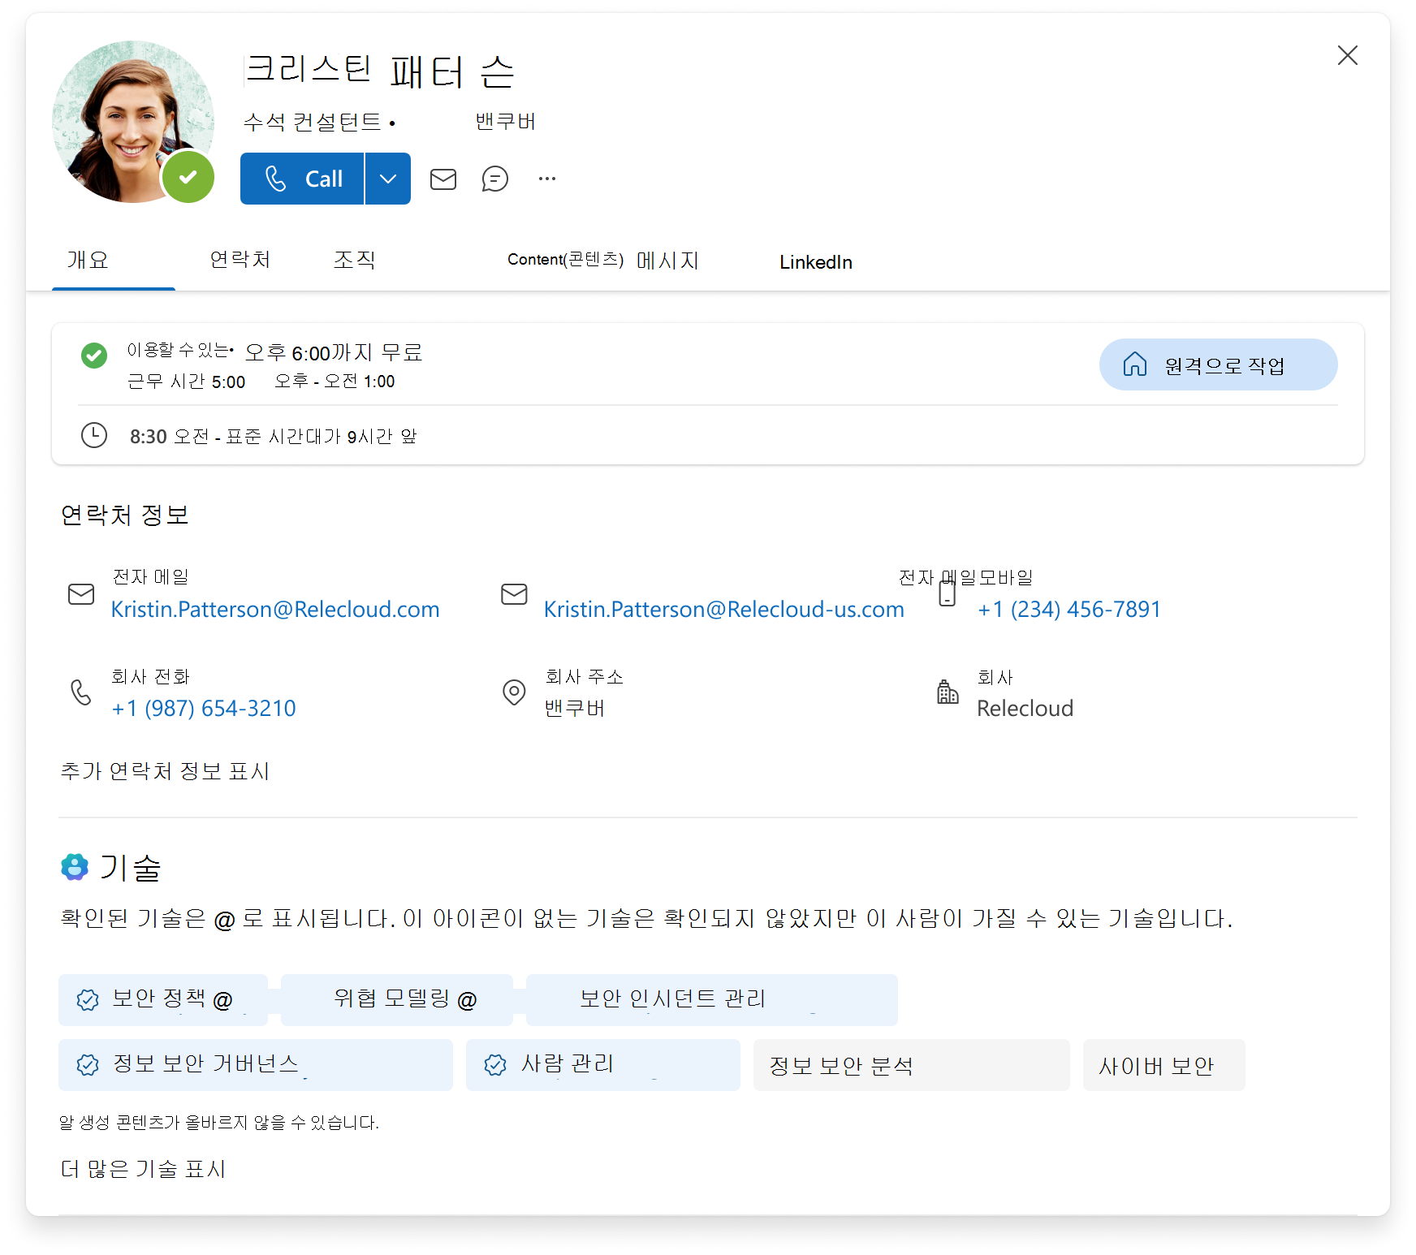The height and width of the screenshot is (1255, 1416).
Task: Click the location pin icon for 회사 주소
Action: [514, 692]
